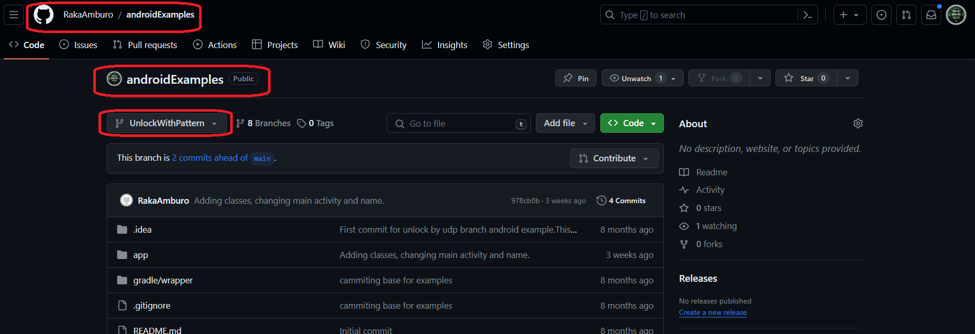
Task: Open the Actions tab
Action: (215, 45)
